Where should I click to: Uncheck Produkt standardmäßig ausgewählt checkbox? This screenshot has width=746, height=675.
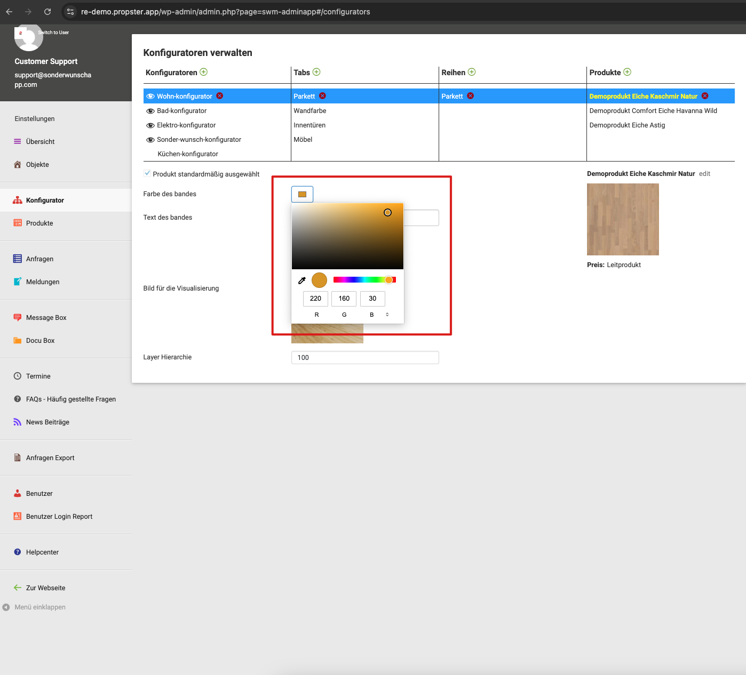point(147,173)
